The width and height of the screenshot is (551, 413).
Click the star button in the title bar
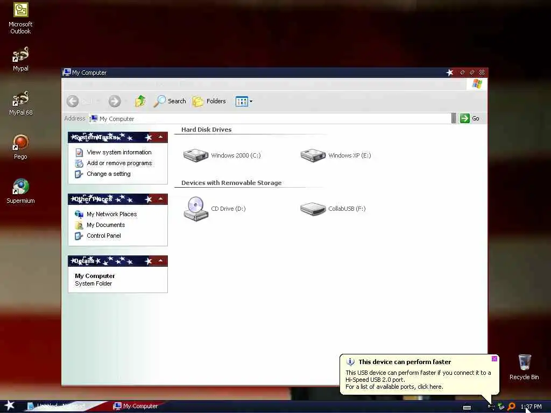(x=449, y=73)
